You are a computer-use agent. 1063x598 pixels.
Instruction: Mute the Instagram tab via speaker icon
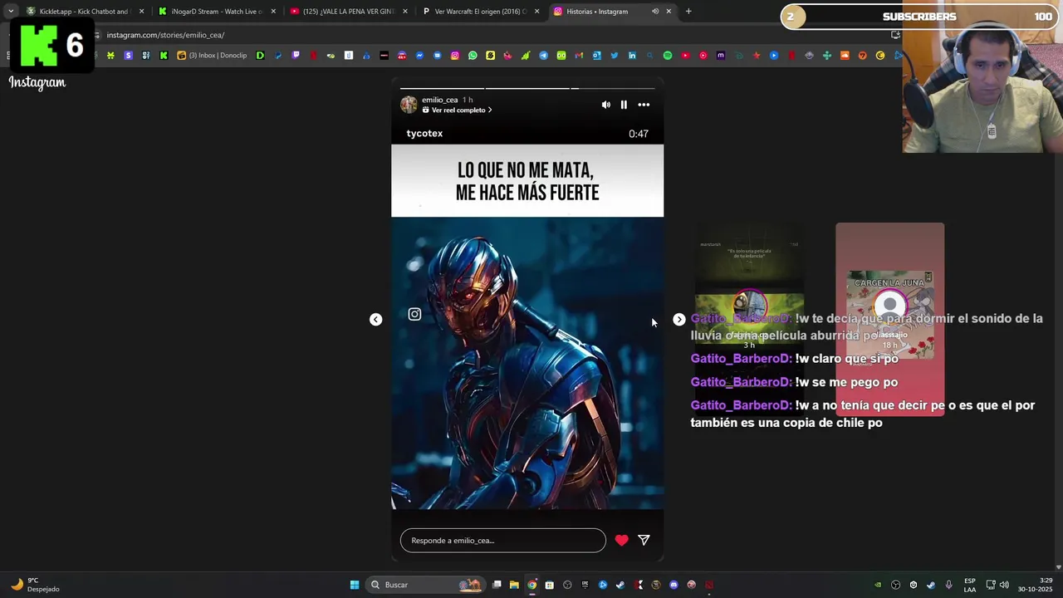(x=655, y=12)
